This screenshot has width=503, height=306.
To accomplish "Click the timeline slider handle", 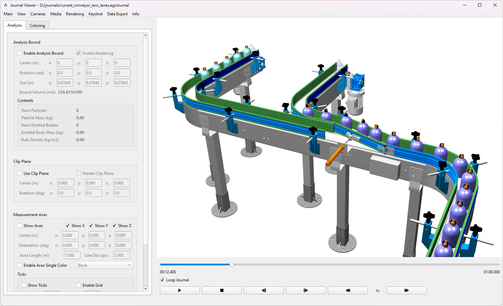I will [x=232, y=264].
